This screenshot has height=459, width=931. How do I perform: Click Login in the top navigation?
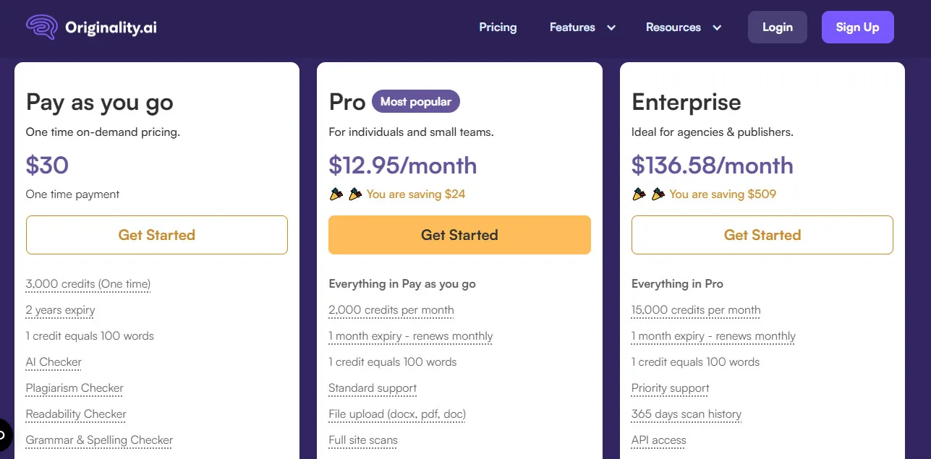coord(777,27)
